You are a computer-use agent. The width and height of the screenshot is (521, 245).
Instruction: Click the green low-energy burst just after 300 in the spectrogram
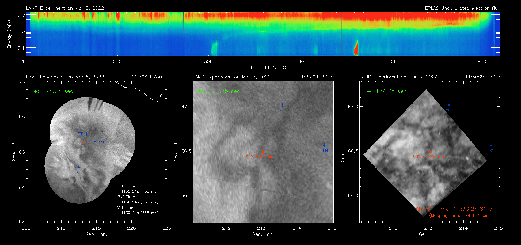click(x=214, y=48)
